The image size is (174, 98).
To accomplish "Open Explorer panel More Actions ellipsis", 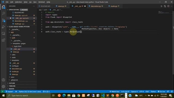I will [x=34, y=6].
